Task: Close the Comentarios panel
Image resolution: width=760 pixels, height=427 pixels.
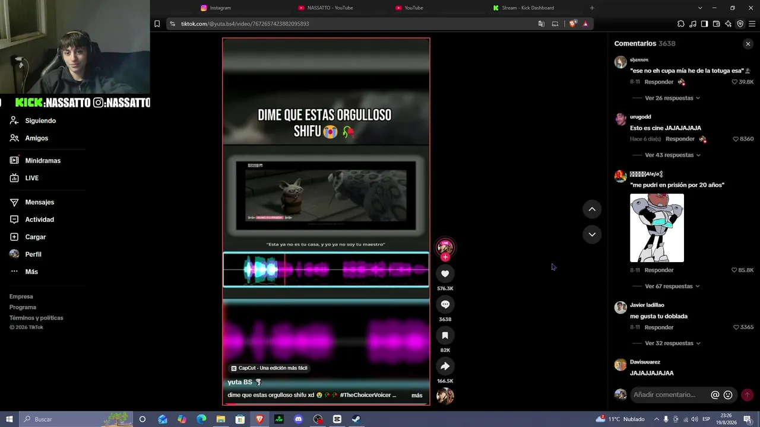Action: coord(748,44)
